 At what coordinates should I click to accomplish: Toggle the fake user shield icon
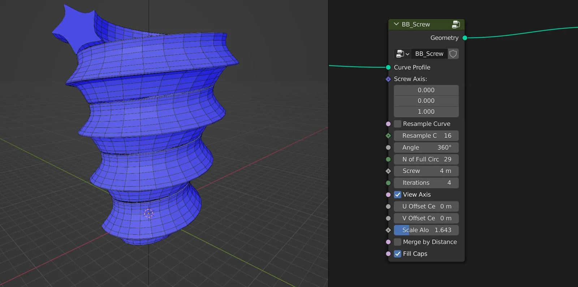point(453,54)
